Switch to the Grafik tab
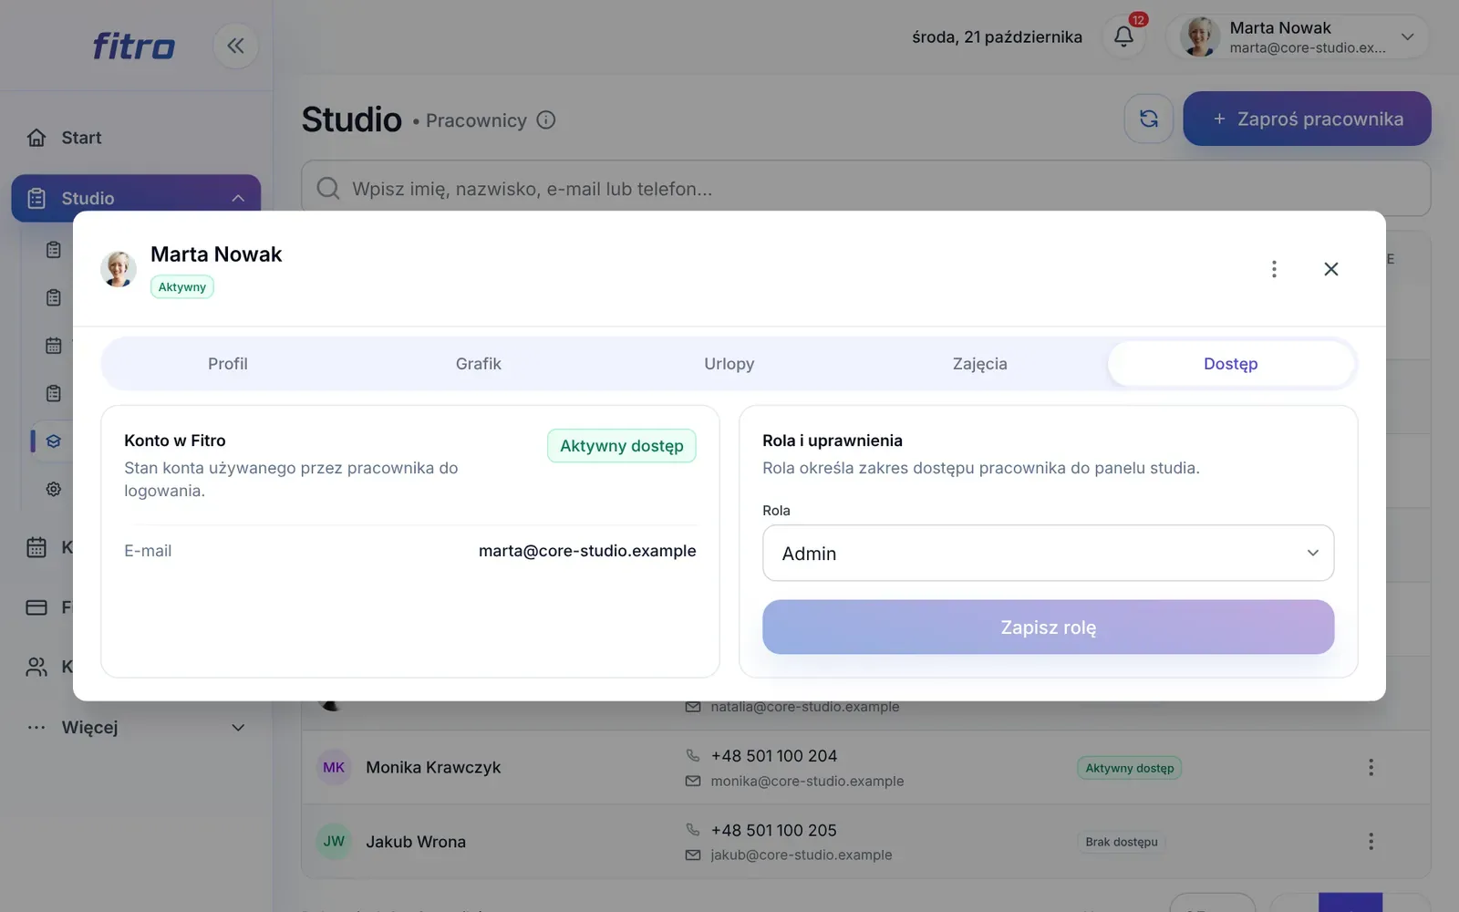Image resolution: width=1459 pixels, height=912 pixels. pyautogui.click(x=479, y=364)
